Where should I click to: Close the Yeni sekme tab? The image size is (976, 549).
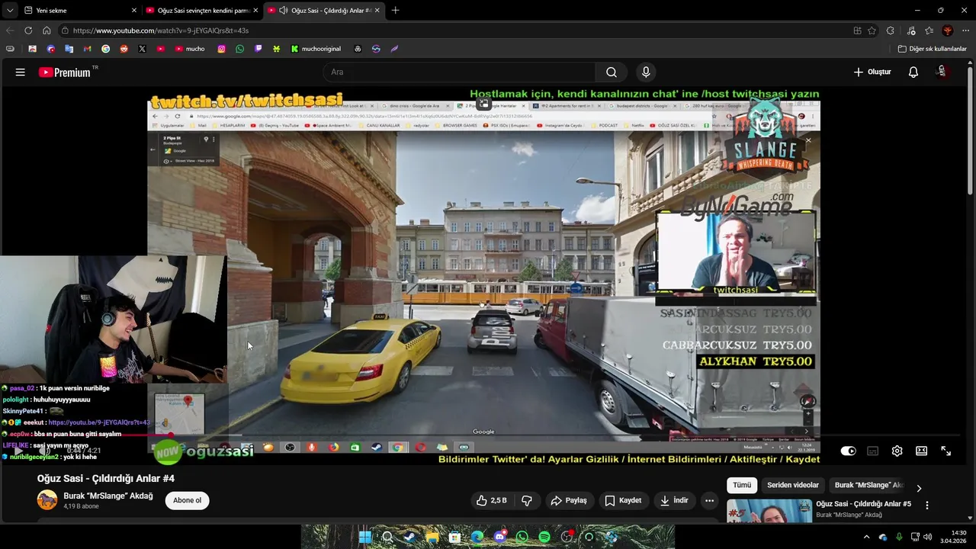(x=134, y=11)
